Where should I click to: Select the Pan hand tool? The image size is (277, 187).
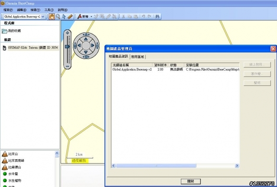[52, 16]
